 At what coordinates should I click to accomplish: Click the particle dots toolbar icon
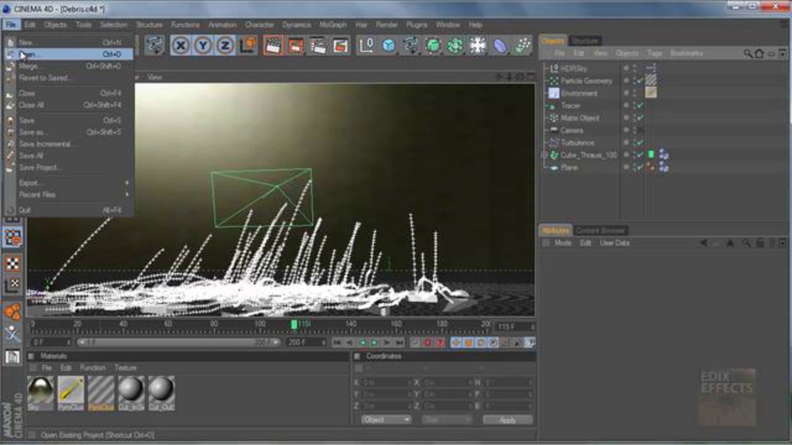click(x=523, y=45)
